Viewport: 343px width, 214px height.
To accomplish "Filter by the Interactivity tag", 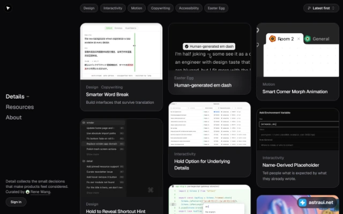I will 113,9.
